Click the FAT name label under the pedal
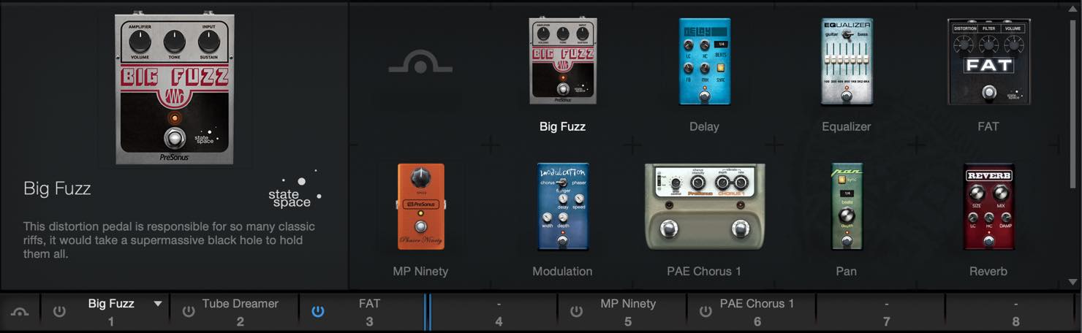The image size is (1082, 333). tap(988, 126)
